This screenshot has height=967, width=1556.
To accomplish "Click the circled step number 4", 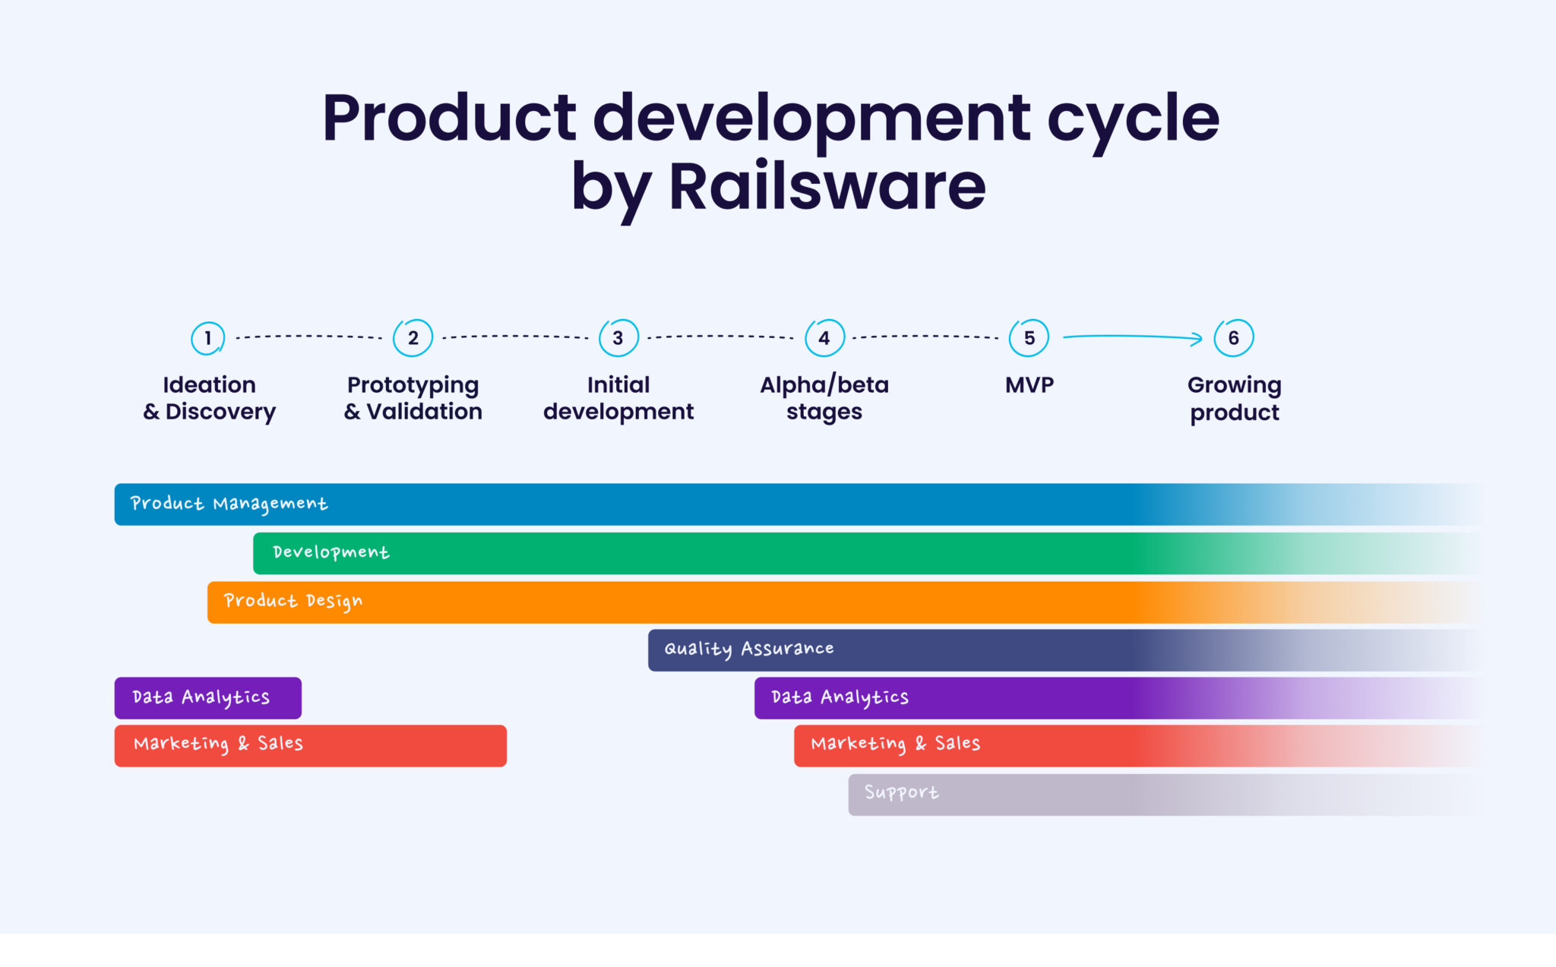I will point(824,339).
